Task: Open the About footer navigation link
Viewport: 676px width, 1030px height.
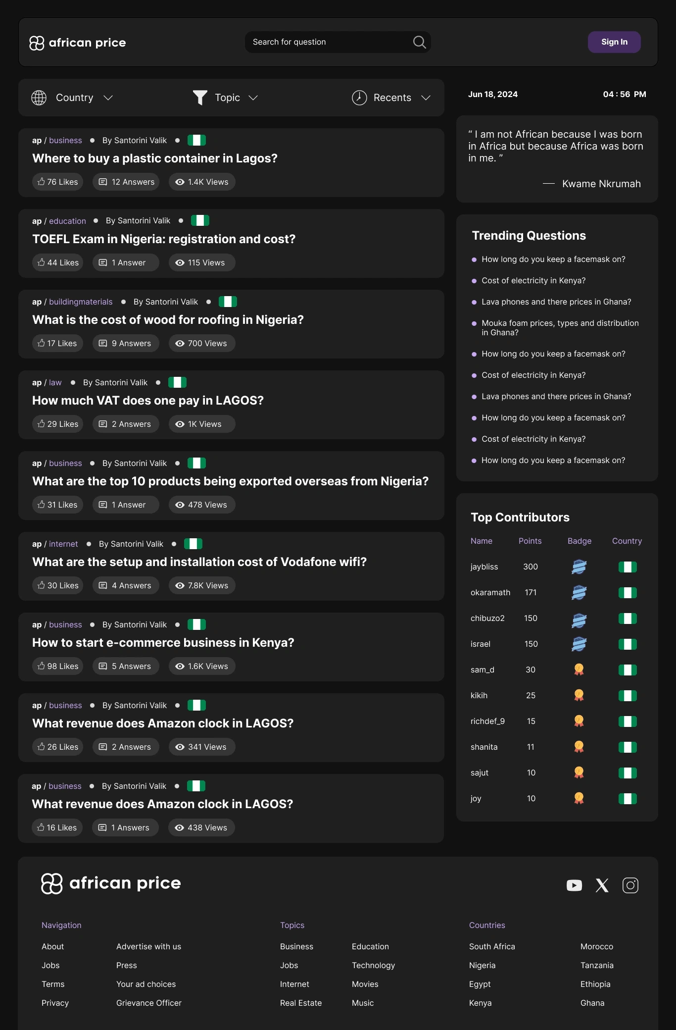Action: (53, 946)
